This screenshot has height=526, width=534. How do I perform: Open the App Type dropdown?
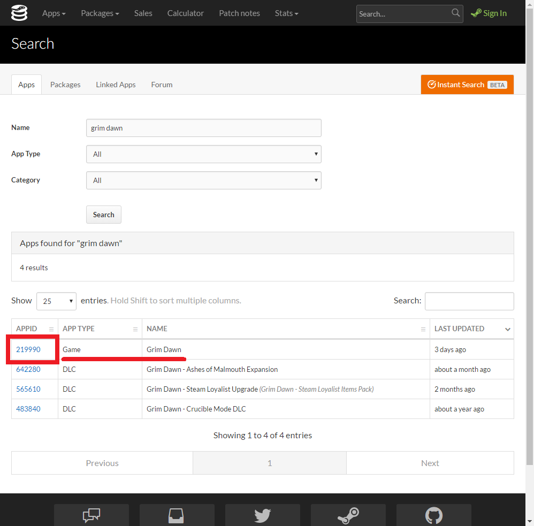[x=203, y=154]
